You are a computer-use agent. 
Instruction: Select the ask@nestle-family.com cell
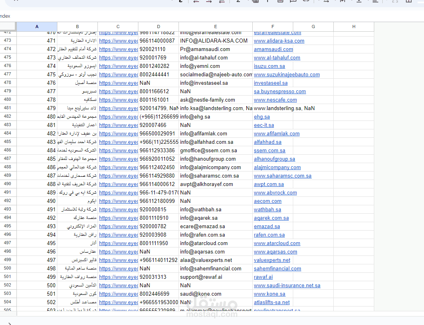point(215,100)
